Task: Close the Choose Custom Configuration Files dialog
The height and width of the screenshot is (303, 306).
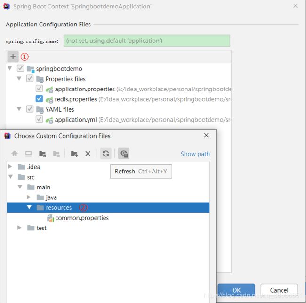Action: tap(206, 135)
